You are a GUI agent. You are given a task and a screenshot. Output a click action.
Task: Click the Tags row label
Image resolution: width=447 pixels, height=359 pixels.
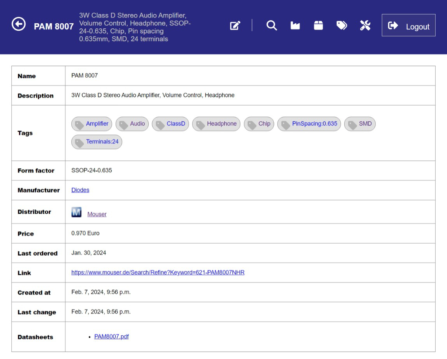(25, 133)
